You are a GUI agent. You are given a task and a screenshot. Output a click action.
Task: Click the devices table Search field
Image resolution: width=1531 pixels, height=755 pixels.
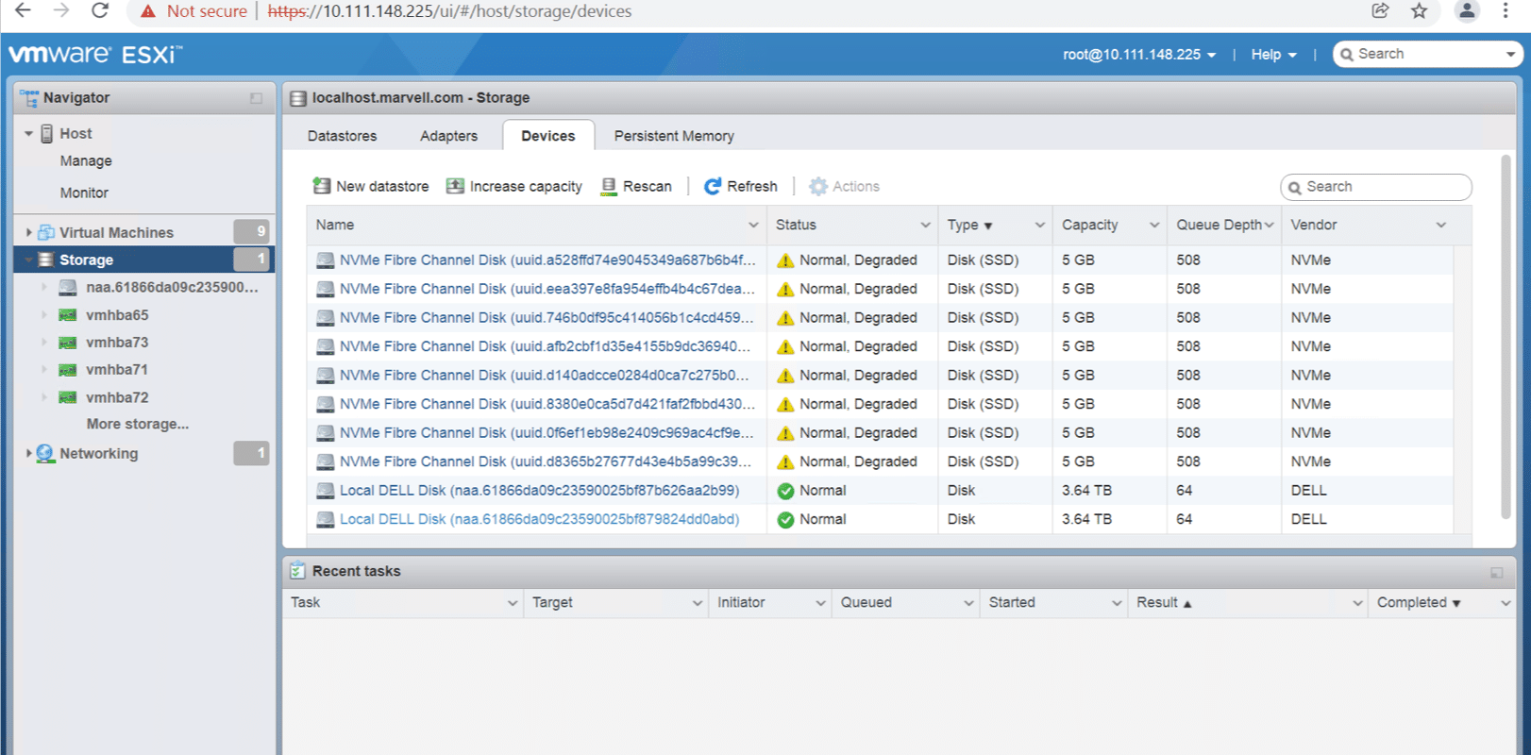tap(1376, 187)
